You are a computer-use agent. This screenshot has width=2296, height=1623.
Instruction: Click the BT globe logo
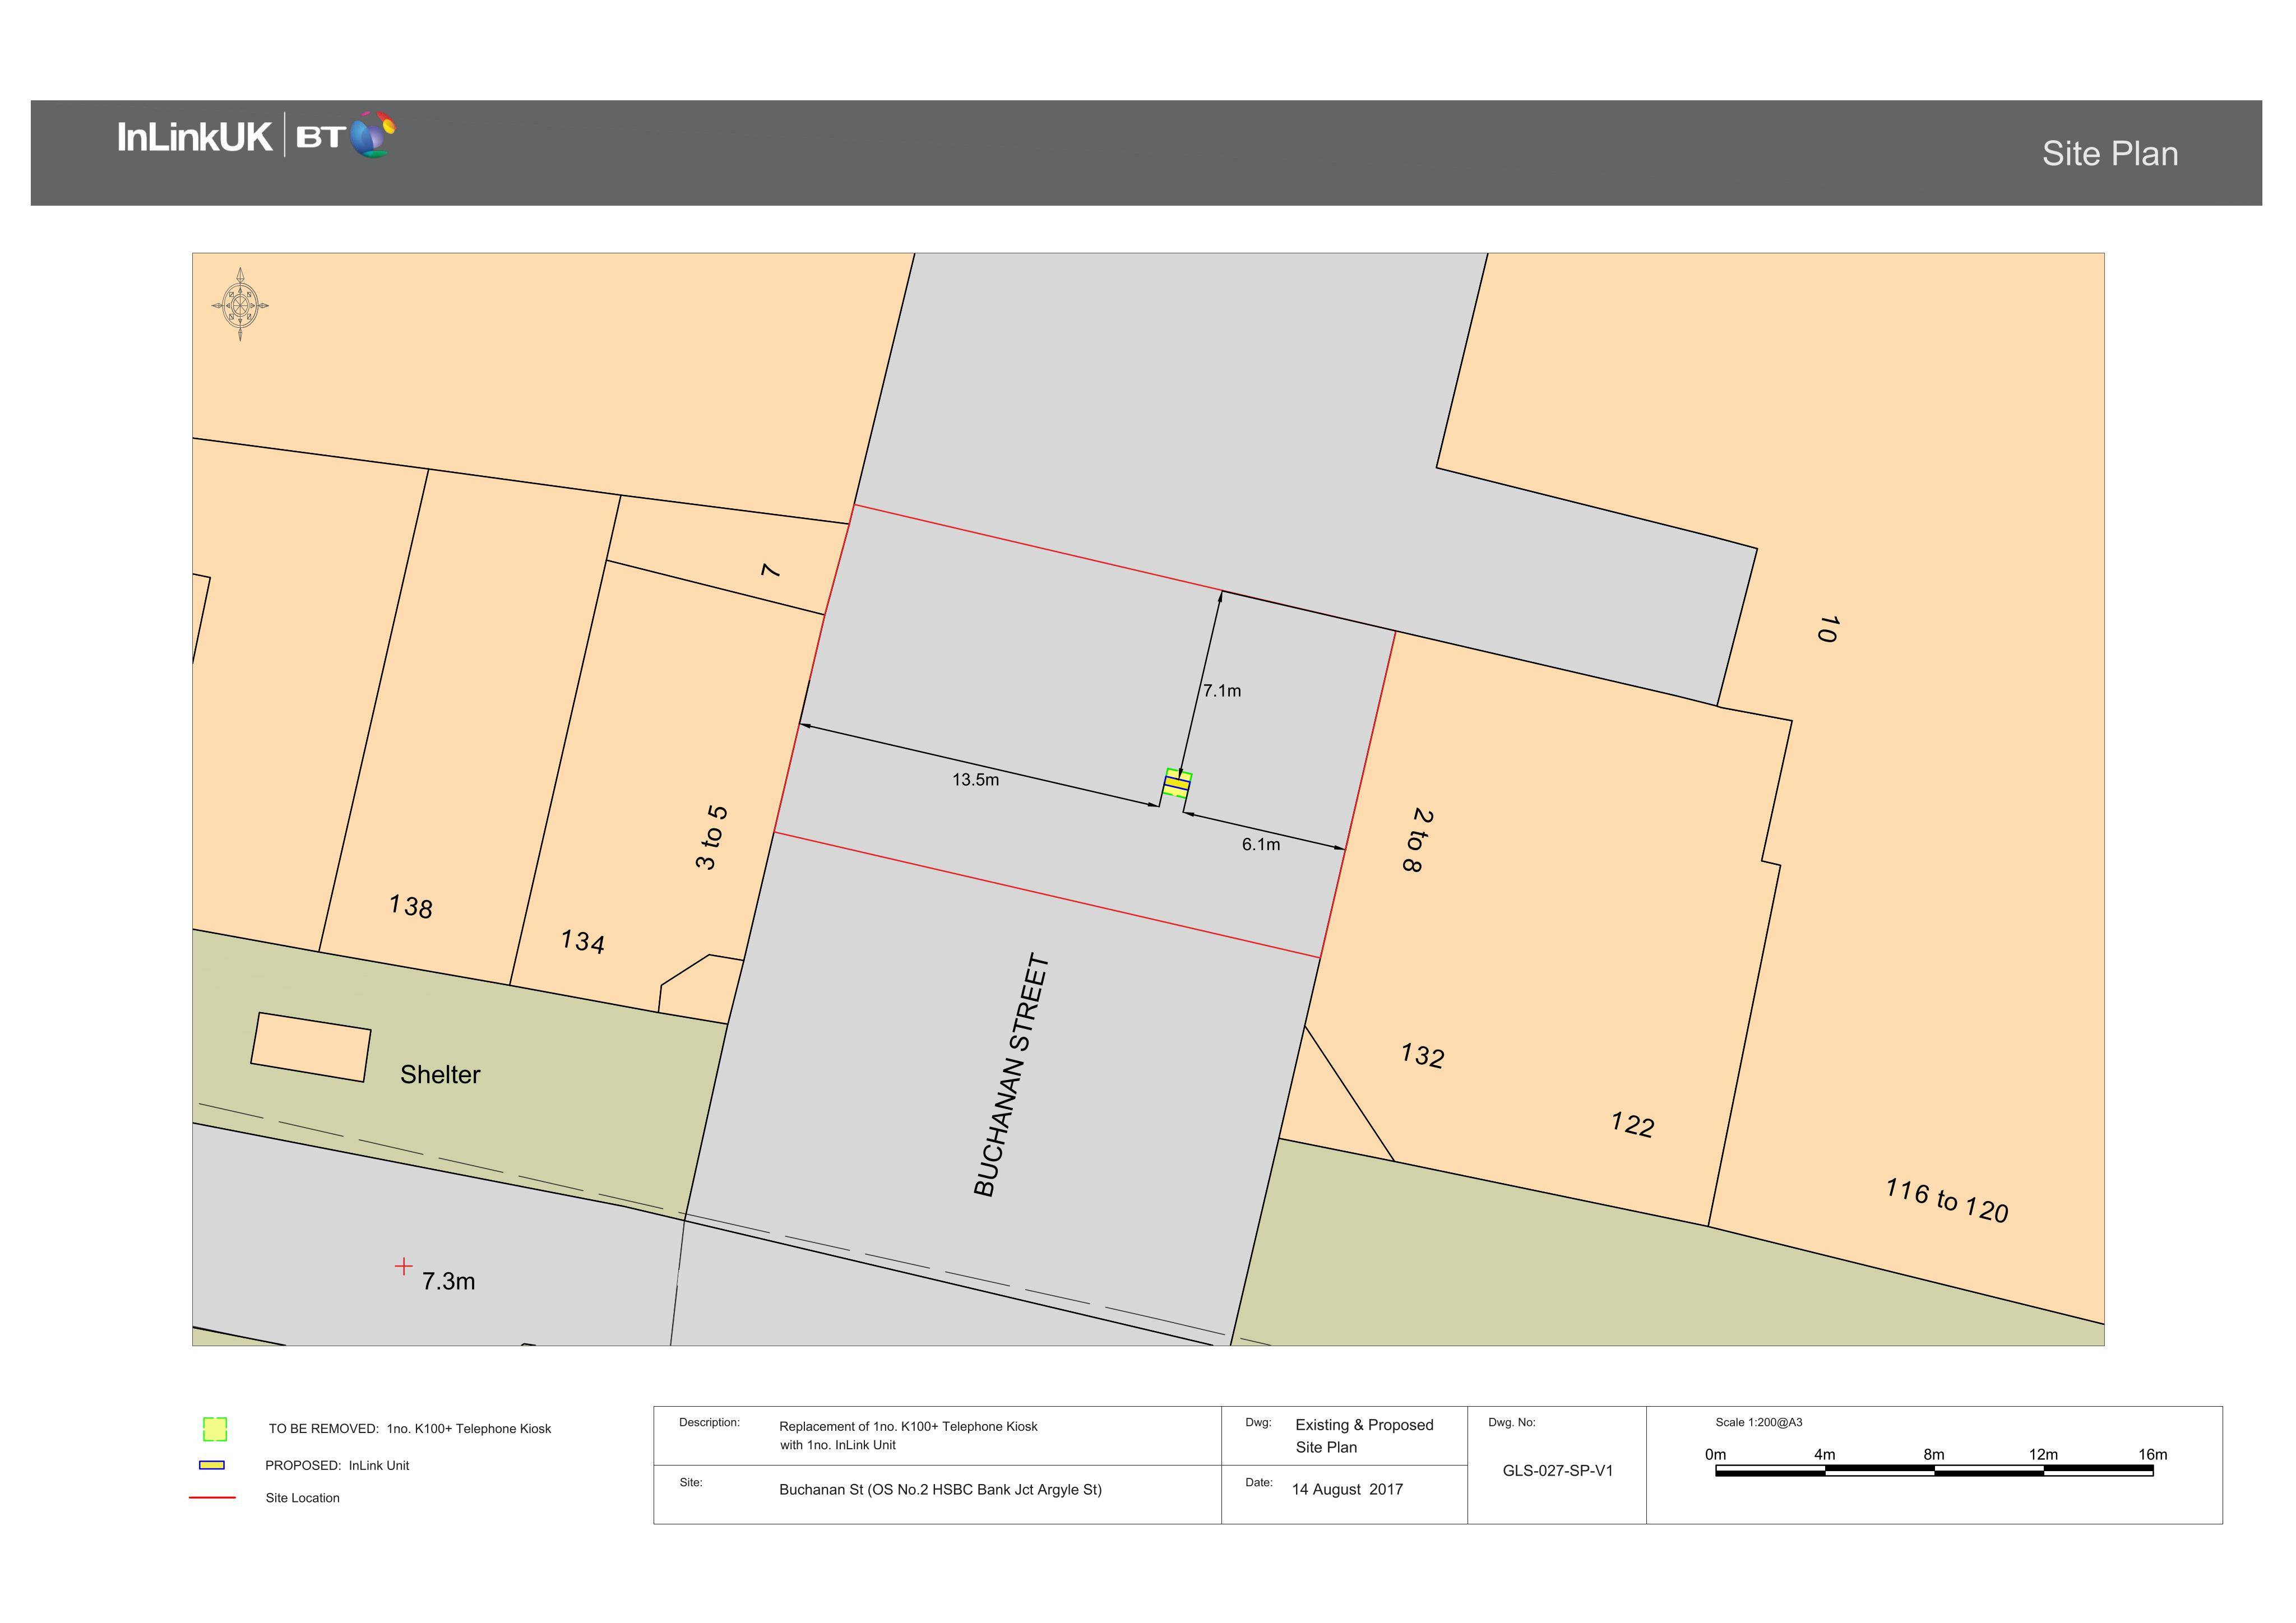(x=372, y=135)
